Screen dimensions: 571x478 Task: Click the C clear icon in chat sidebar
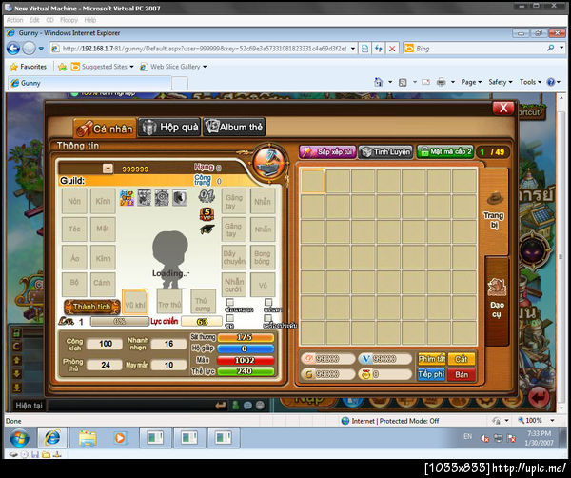16,347
